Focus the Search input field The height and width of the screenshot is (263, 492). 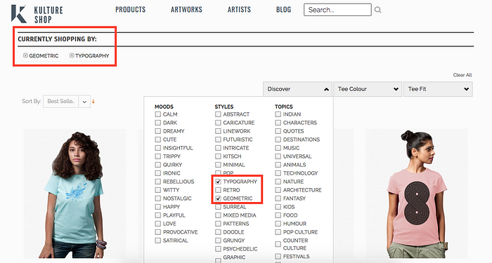(337, 10)
